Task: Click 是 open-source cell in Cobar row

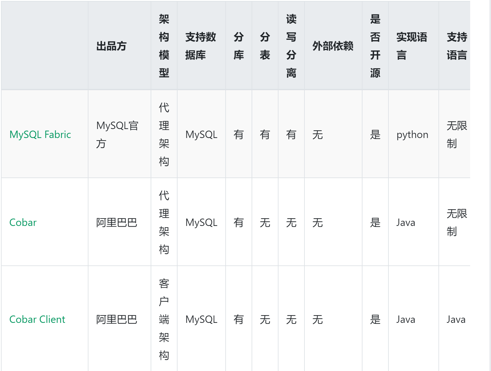Action: point(375,222)
